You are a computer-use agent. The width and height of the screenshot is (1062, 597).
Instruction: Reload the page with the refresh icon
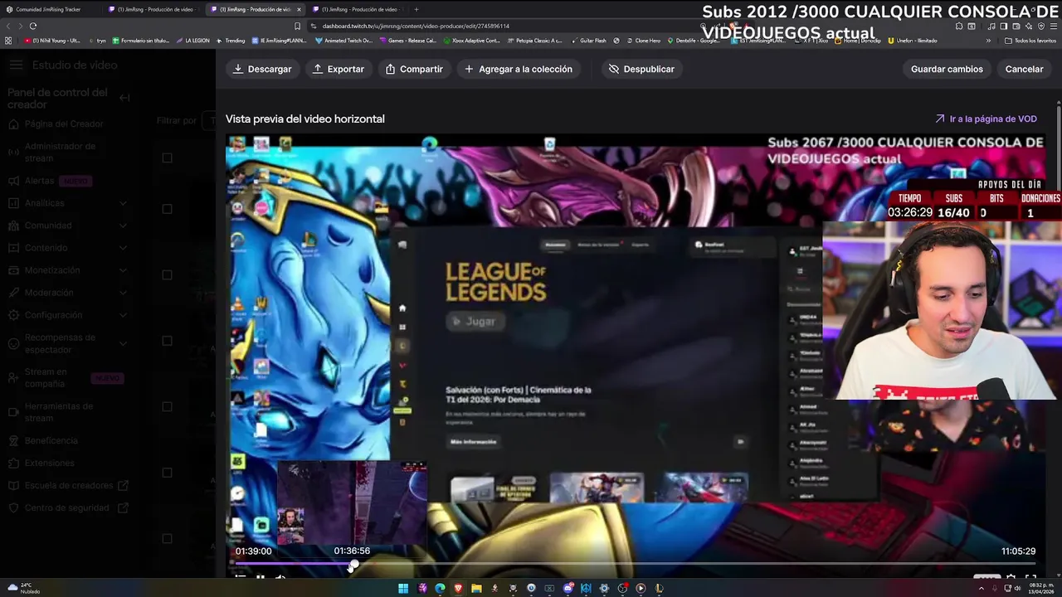coord(33,26)
